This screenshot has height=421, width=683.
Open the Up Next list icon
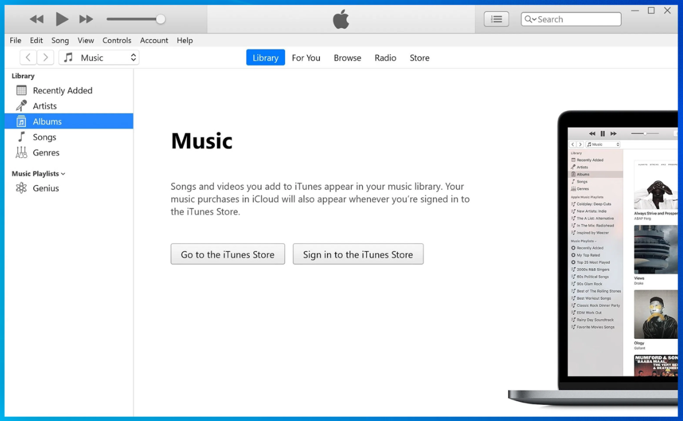tap(496, 19)
